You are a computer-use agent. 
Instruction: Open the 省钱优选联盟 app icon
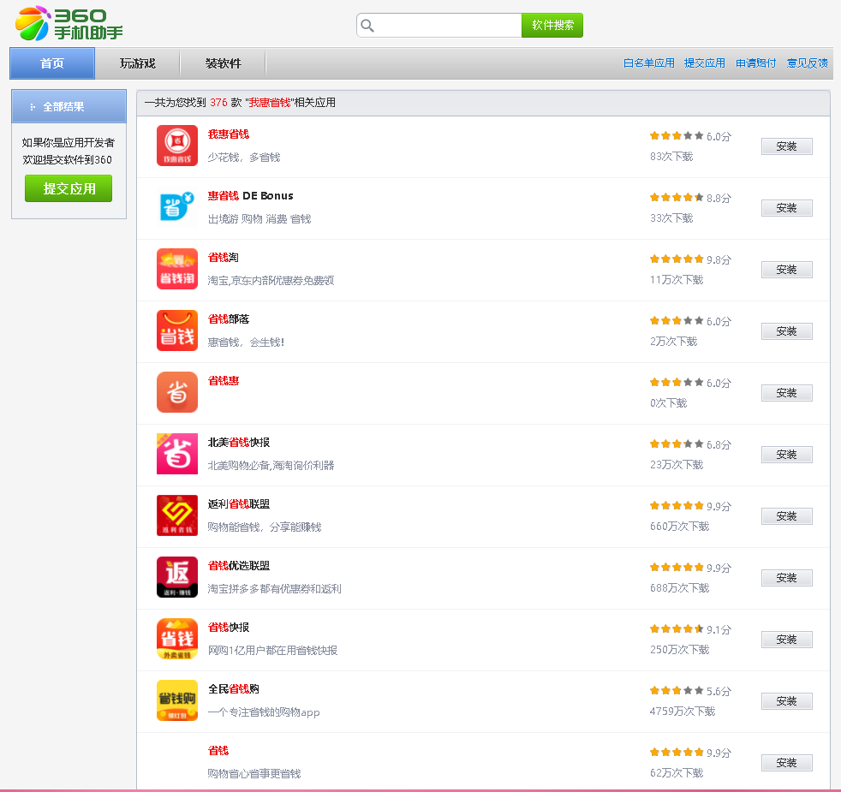coord(177,577)
